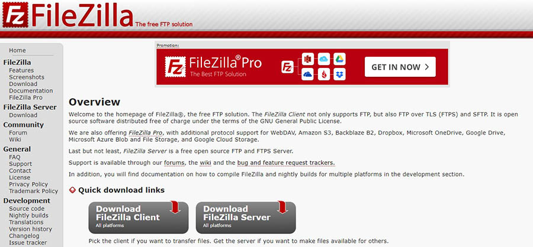Click the FileZilla logo in the header
This screenshot has height=247, width=533.
(x=68, y=15)
